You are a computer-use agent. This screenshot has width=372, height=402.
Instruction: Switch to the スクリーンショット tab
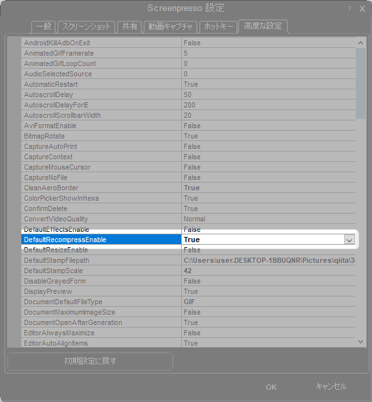[x=86, y=27]
